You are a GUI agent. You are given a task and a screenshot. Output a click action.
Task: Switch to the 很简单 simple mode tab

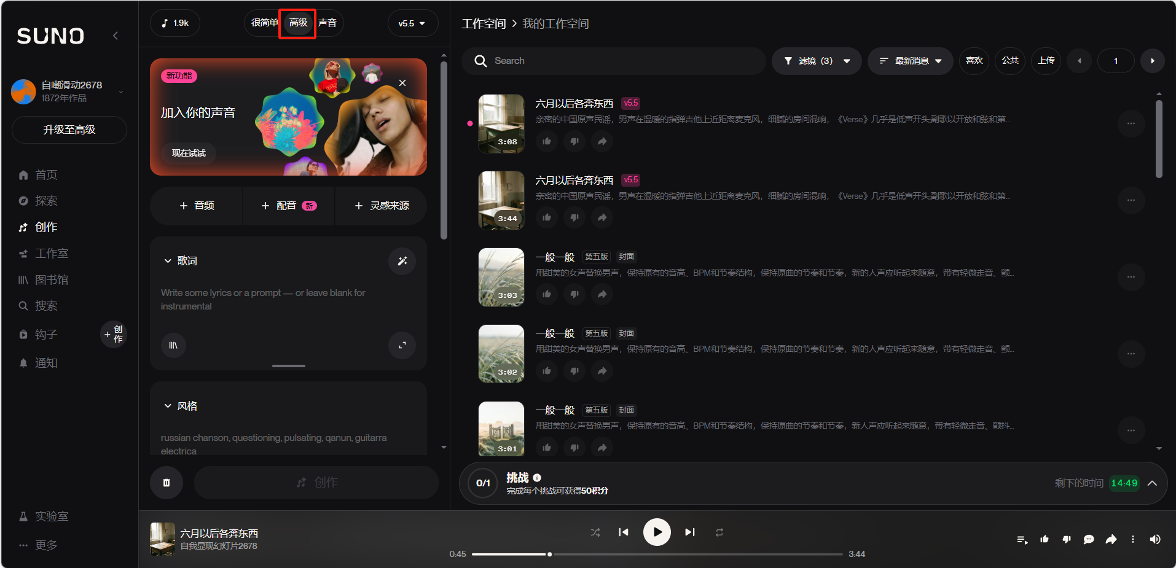[x=264, y=23]
